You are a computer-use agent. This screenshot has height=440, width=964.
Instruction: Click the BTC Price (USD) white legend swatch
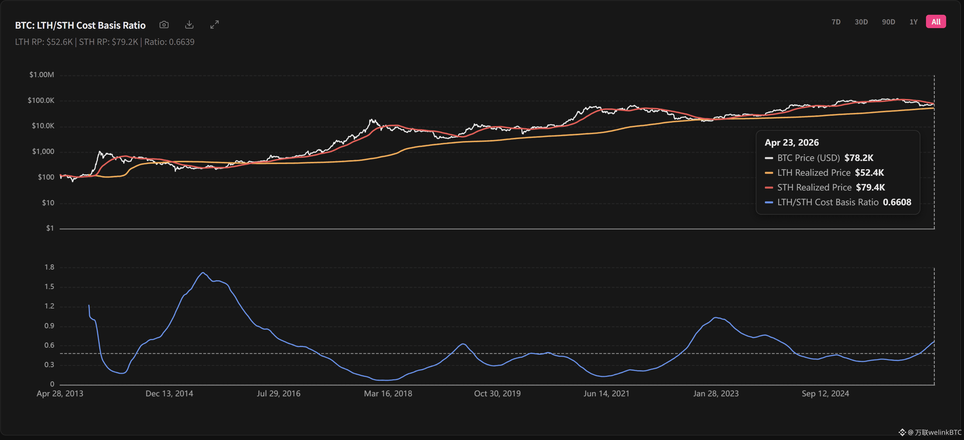click(769, 158)
